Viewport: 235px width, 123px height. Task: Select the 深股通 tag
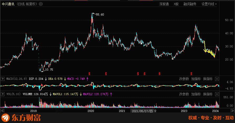pyautogui.click(x=164, y=4)
